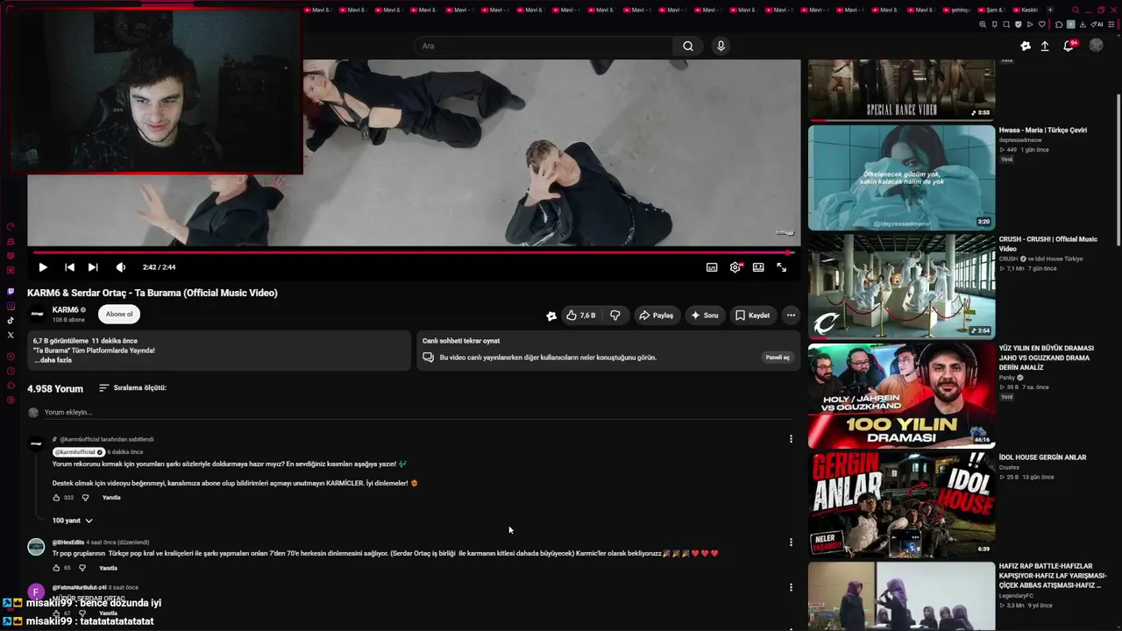1122x631 pixels.
Task: Click the heart bookmark icon in address bar
Action: click(x=1040, y=25)
